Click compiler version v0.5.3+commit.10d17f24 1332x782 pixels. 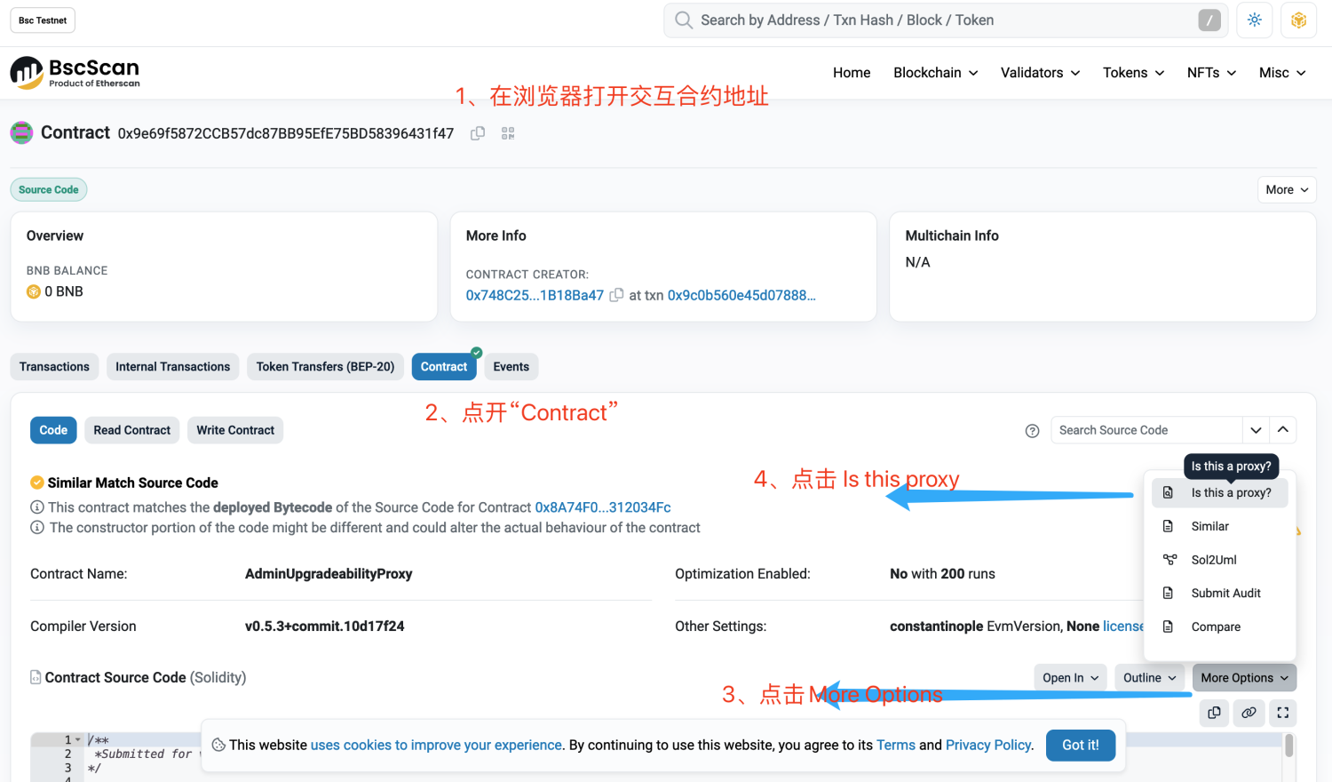[325, 626]
